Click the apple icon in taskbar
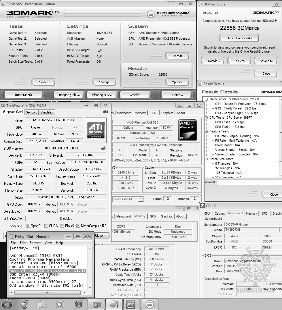 click(x=24, y=304)
